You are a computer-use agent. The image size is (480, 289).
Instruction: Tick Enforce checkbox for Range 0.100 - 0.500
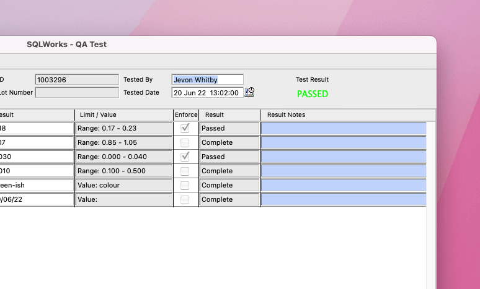click(x=185, y=171)
